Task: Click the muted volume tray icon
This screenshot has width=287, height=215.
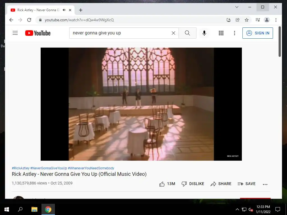Action: [x=251, y=209]
